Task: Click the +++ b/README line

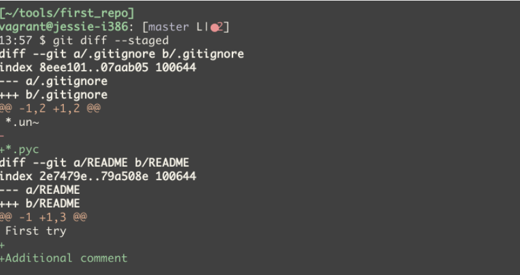Action: pyautogui.click(x=40, y=203)
